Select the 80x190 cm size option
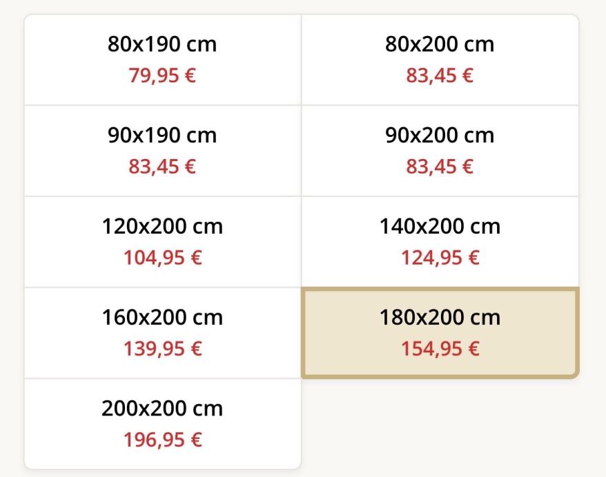The width and height of the screenshot is (606, 477). click(x=162, y=59)
